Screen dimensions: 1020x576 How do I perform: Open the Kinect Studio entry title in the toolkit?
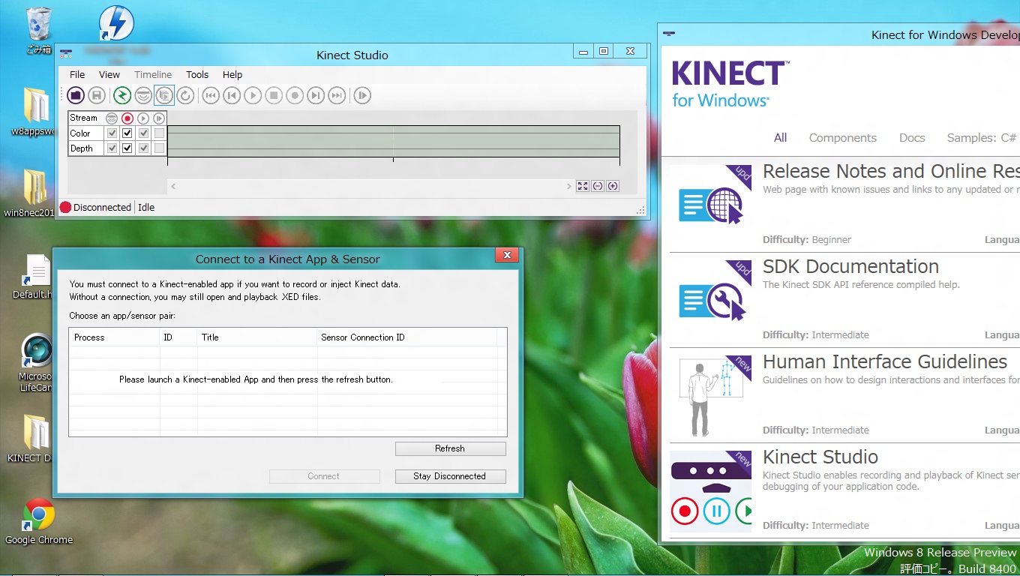pos(820,457)
